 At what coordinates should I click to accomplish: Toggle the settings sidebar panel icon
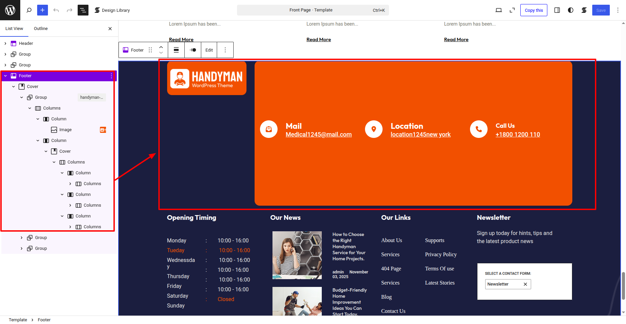tap(557, 10)
